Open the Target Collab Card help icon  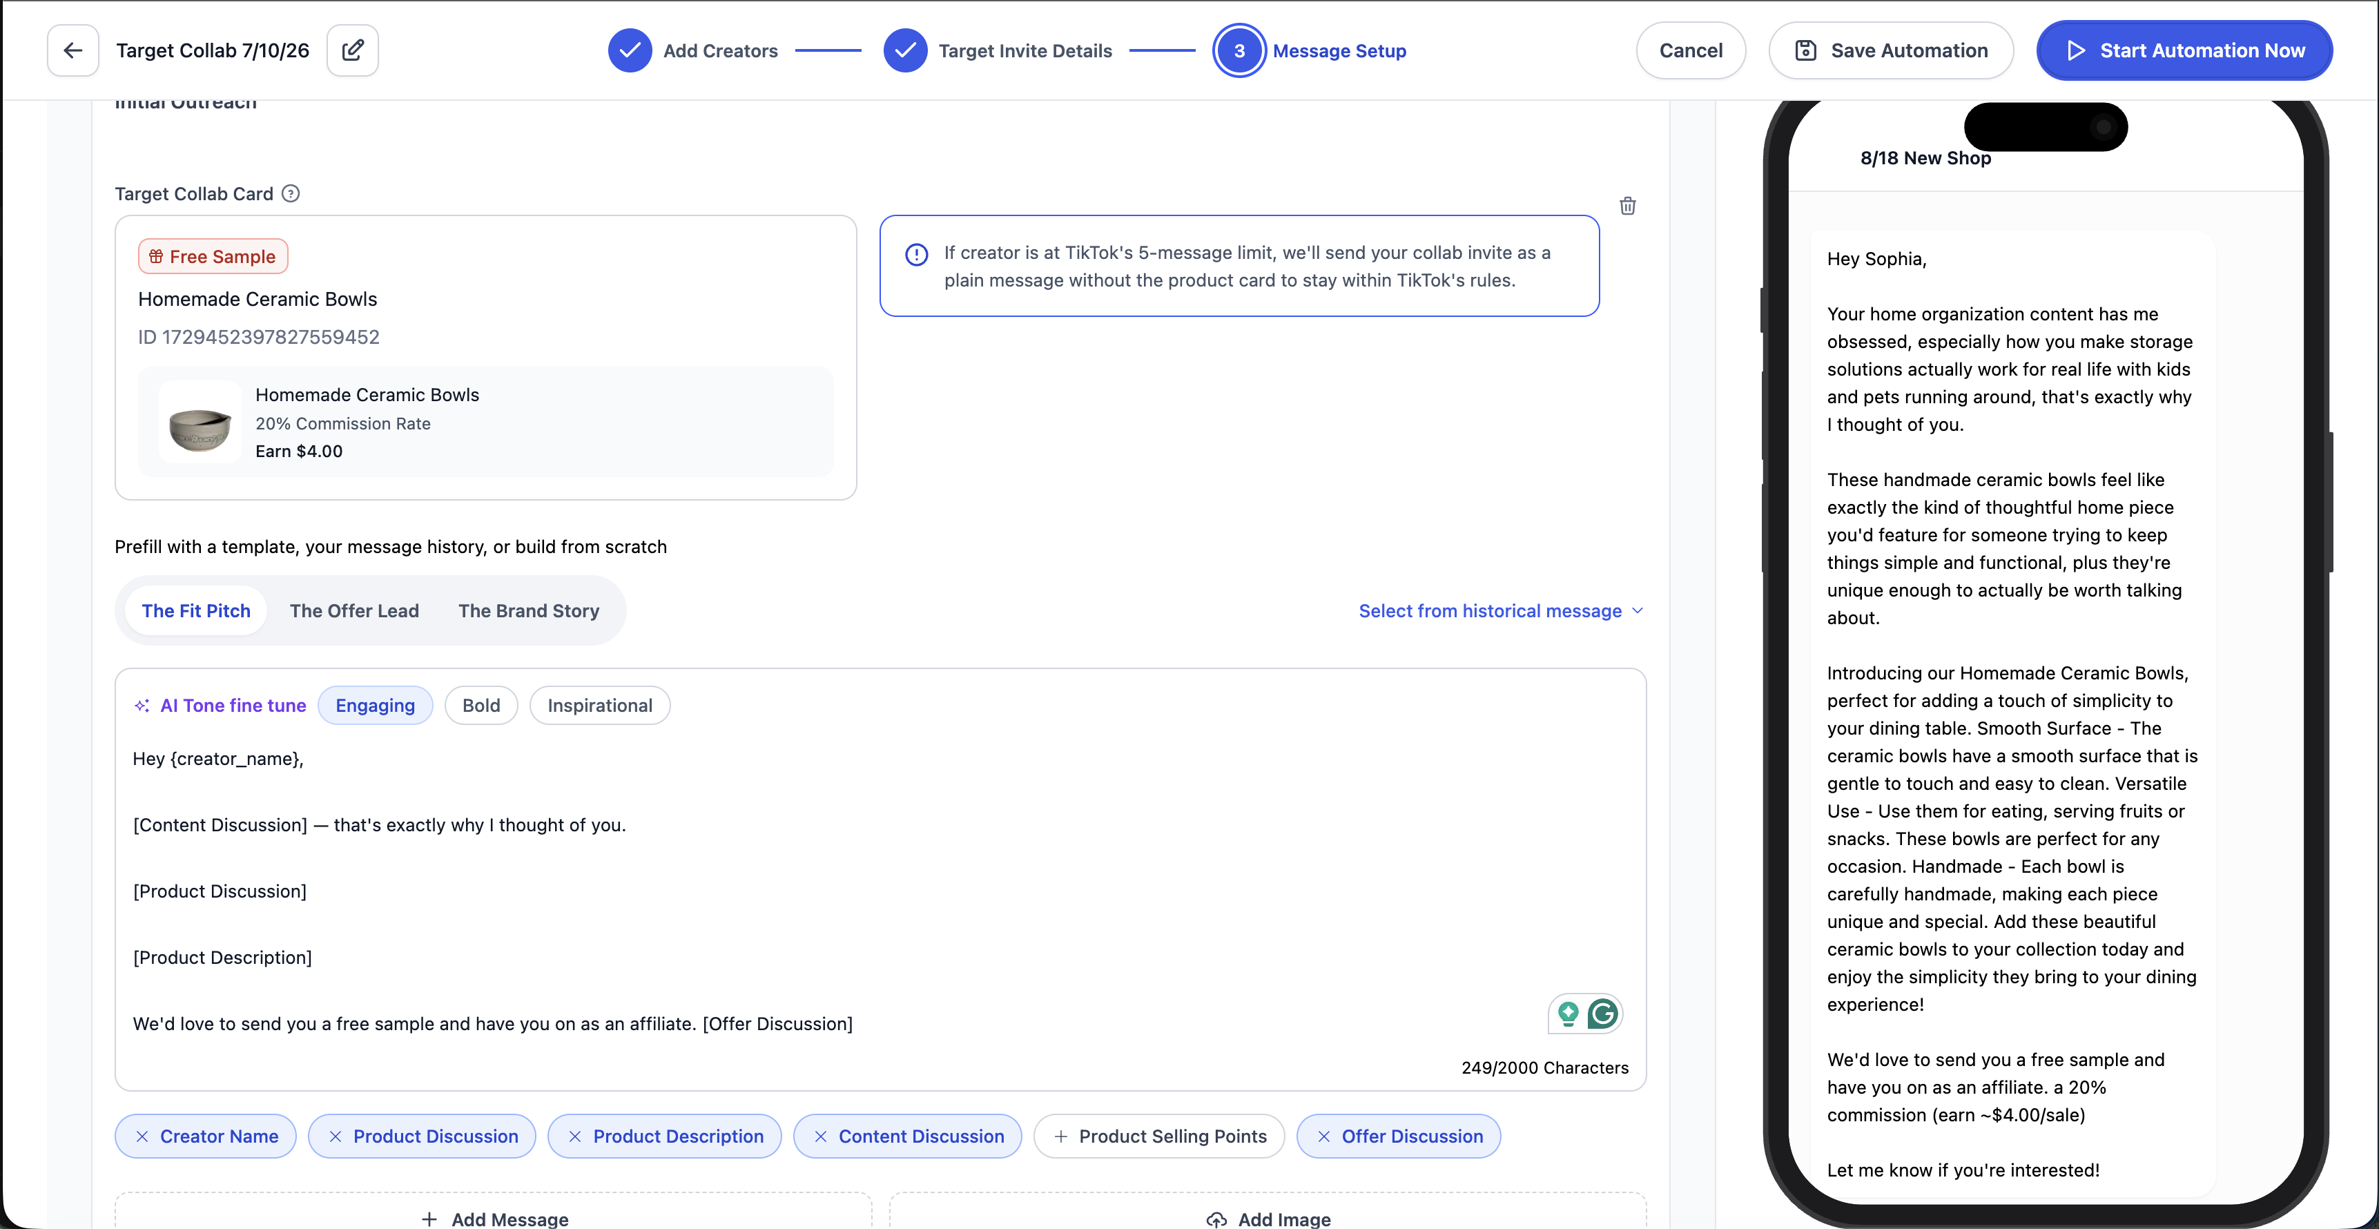pyautogui.click(x=291, y=193)
